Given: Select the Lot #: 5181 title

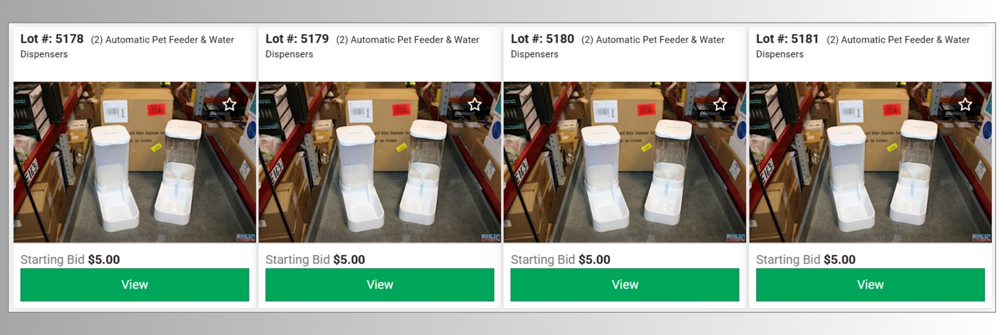Looking at the screenshot, I should (787, 39).
